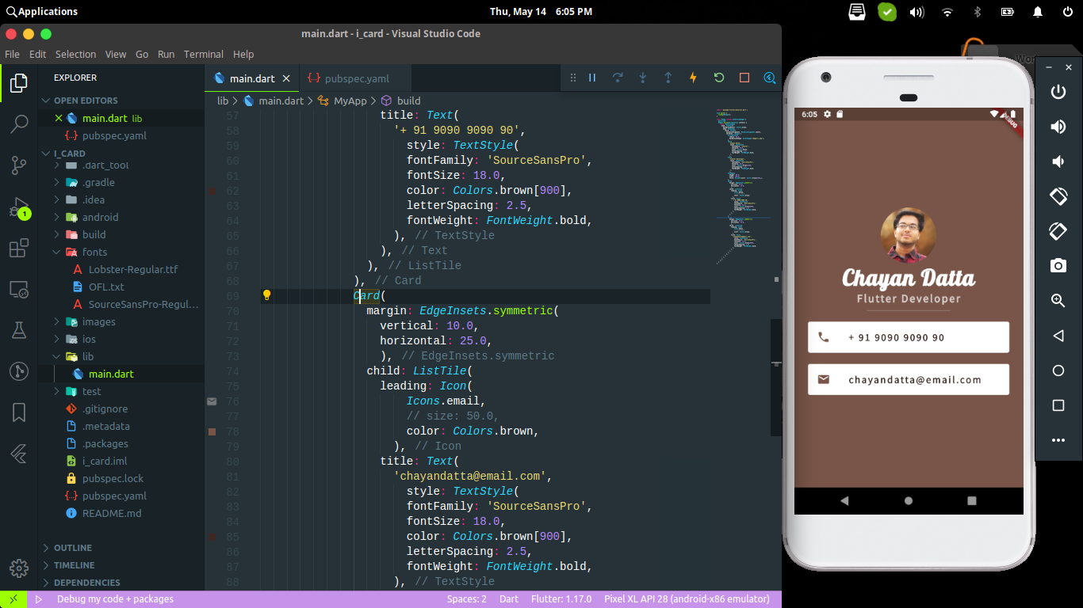This screenshot has height=608, width=1083.
Task: Pause the debug session
Action: click(x=591, y=78)
